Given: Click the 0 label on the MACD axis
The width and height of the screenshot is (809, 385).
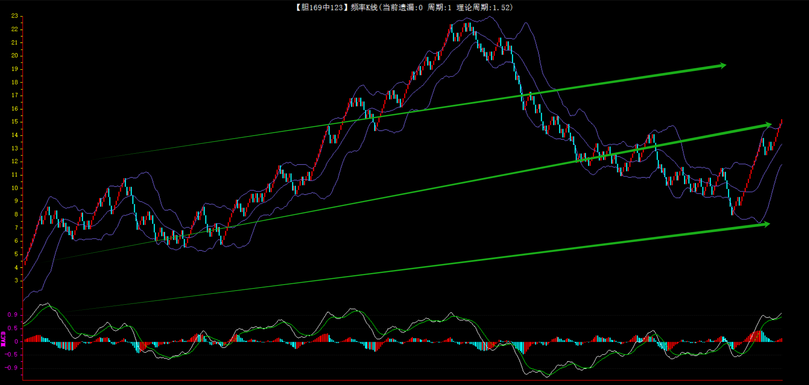Looking at the screenshot, I should [x=16, y=342].
